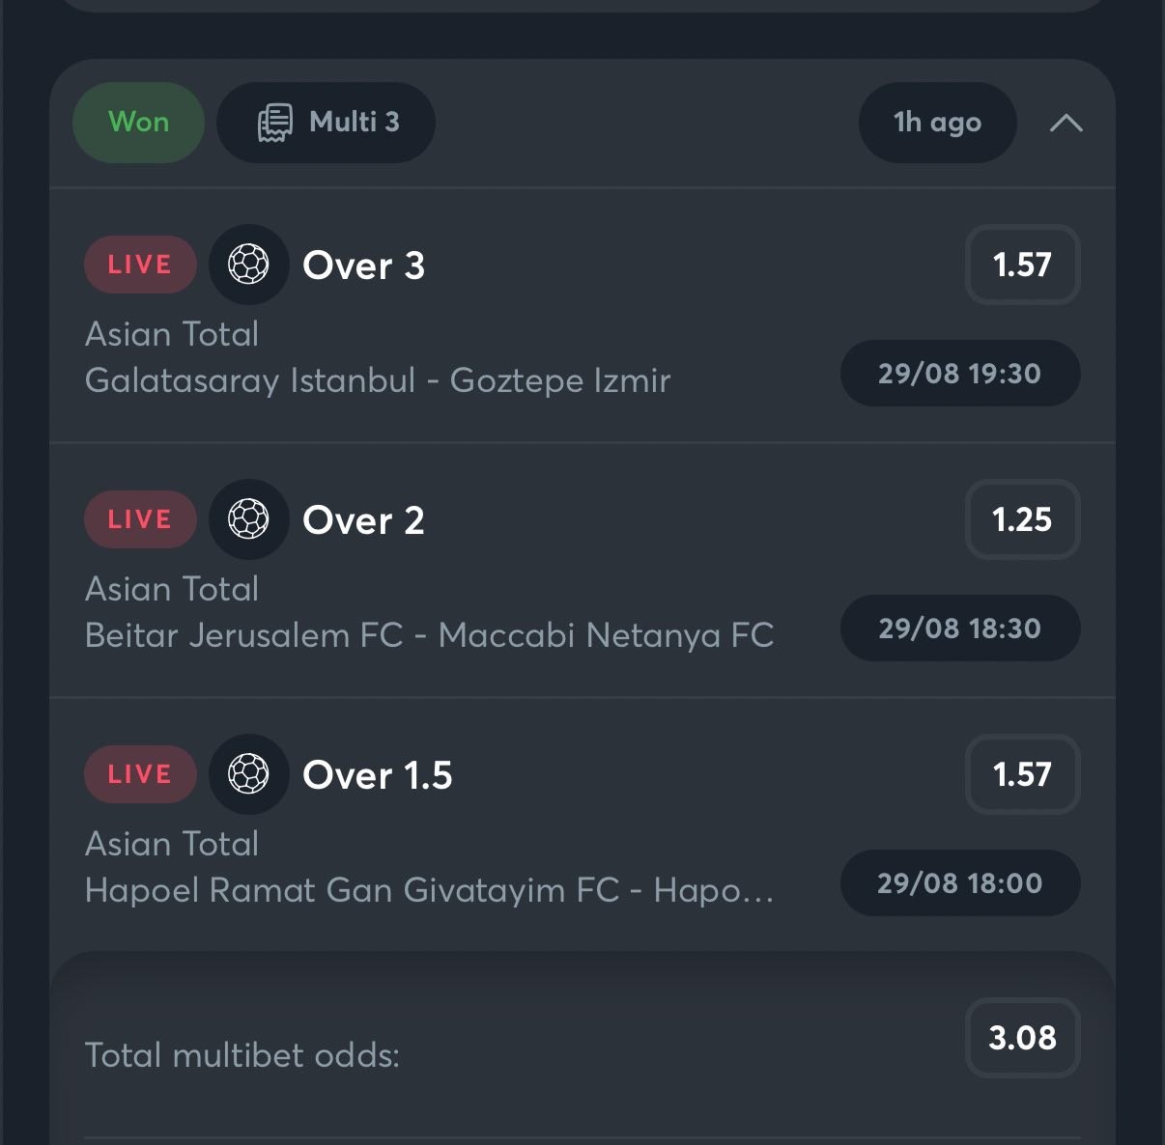Collapse the Multi 3 bet slip chevron
This screenshot has height=1145, width=1165.
[x=1066, y=123]
